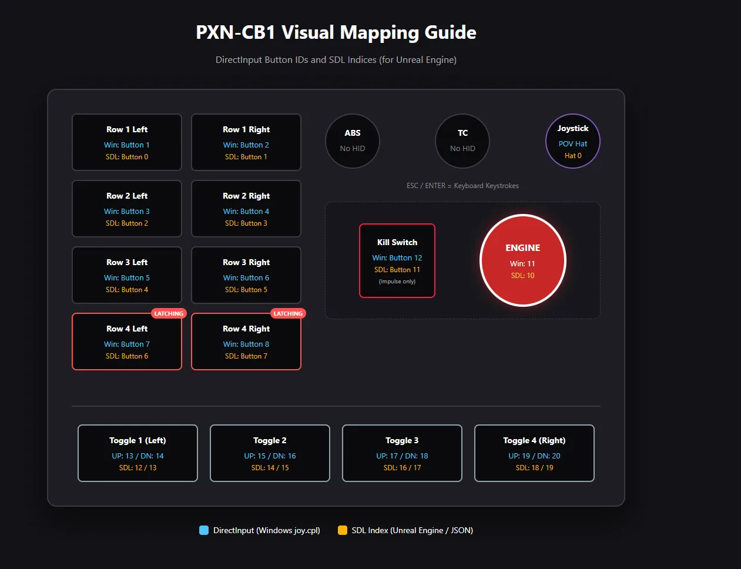The width and height of the screenshot is (741, 569).
Task: Select the latching Row 4 Right card
Action: click(x=246, y=342)
